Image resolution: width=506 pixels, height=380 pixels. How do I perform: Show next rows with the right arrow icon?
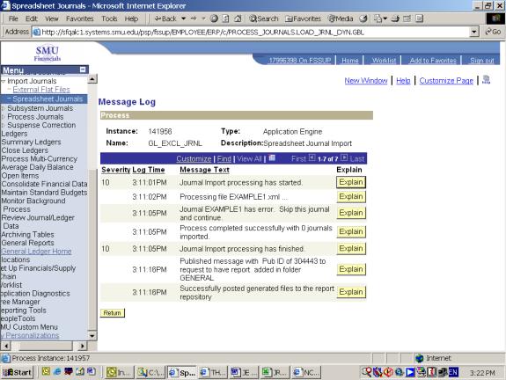point(344,157)
